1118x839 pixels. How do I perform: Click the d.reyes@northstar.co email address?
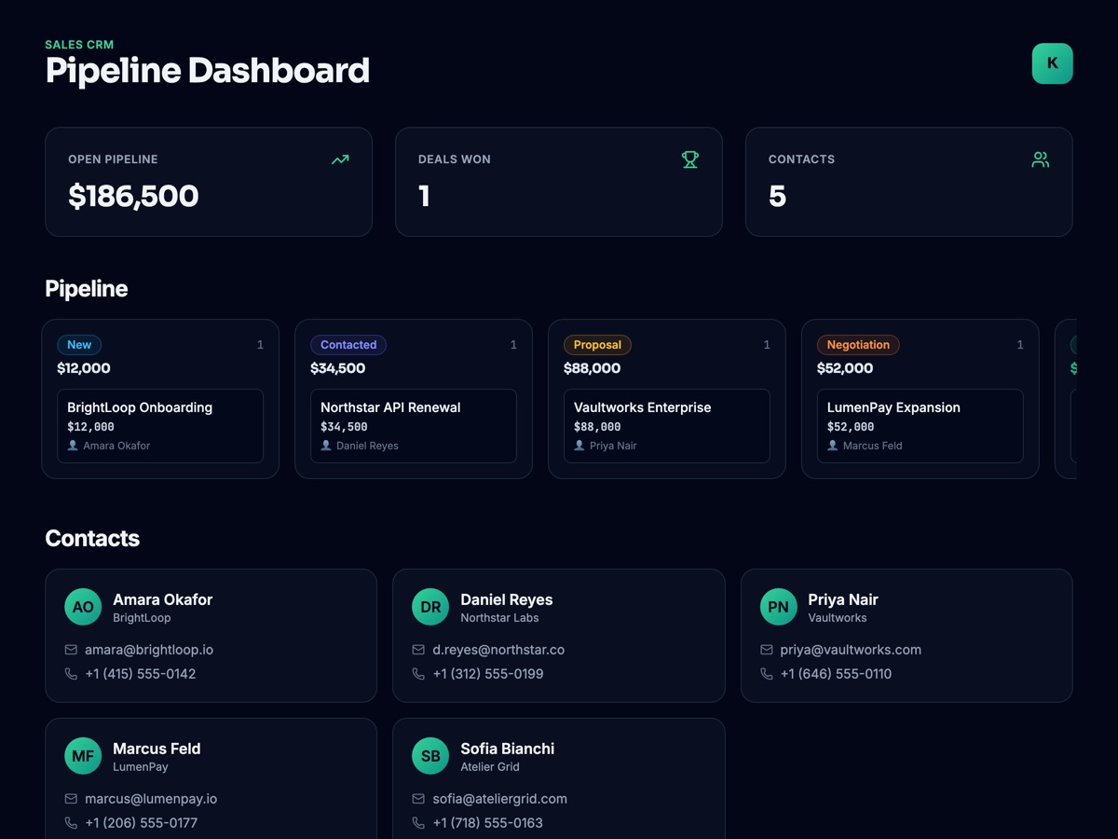tap(498, 650)
